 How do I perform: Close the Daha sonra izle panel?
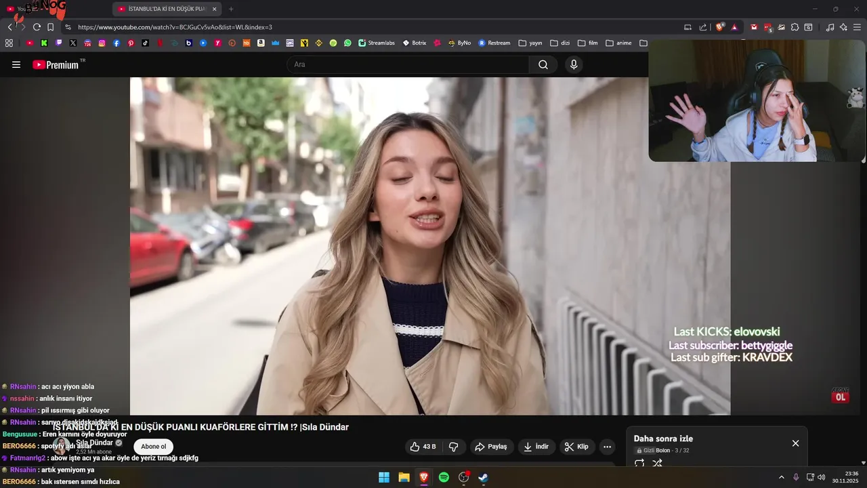click(795, 443)
